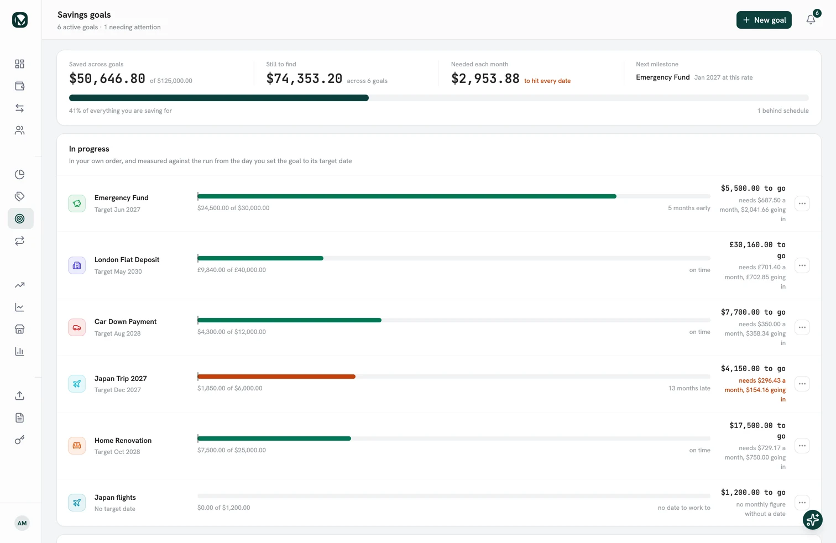The image size is (836, 543).
Task: Create a goal with New goal button
Action: coord(764,20)
